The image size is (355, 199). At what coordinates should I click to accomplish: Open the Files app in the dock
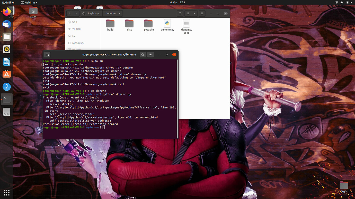(x=7, y=37)
